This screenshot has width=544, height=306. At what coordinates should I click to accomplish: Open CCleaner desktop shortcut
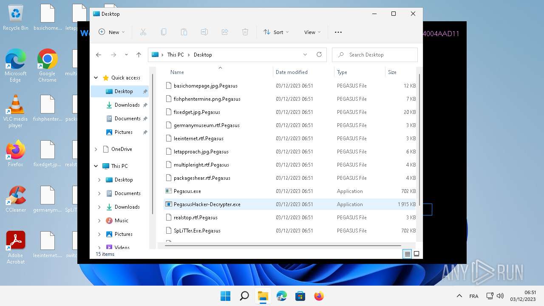click(16, 199)
